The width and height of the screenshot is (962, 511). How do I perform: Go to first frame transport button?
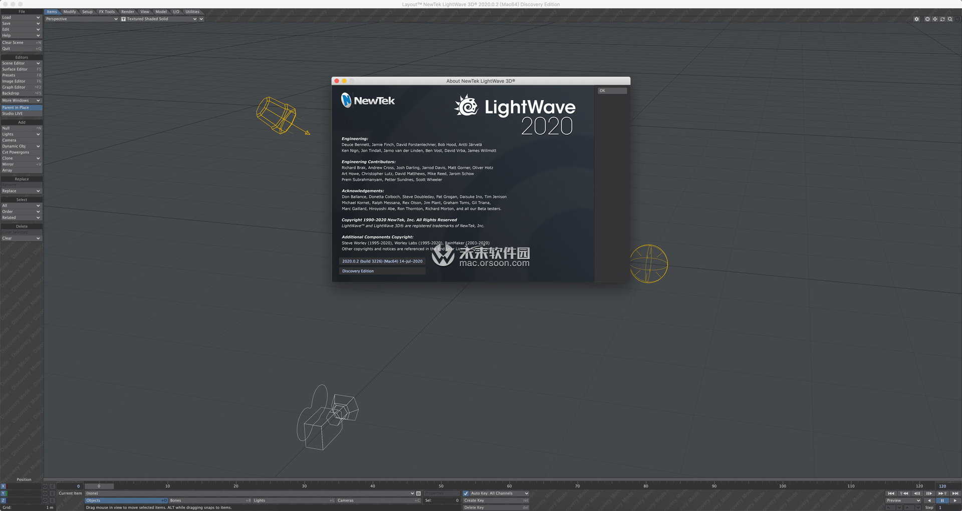[x=891, y=493]
